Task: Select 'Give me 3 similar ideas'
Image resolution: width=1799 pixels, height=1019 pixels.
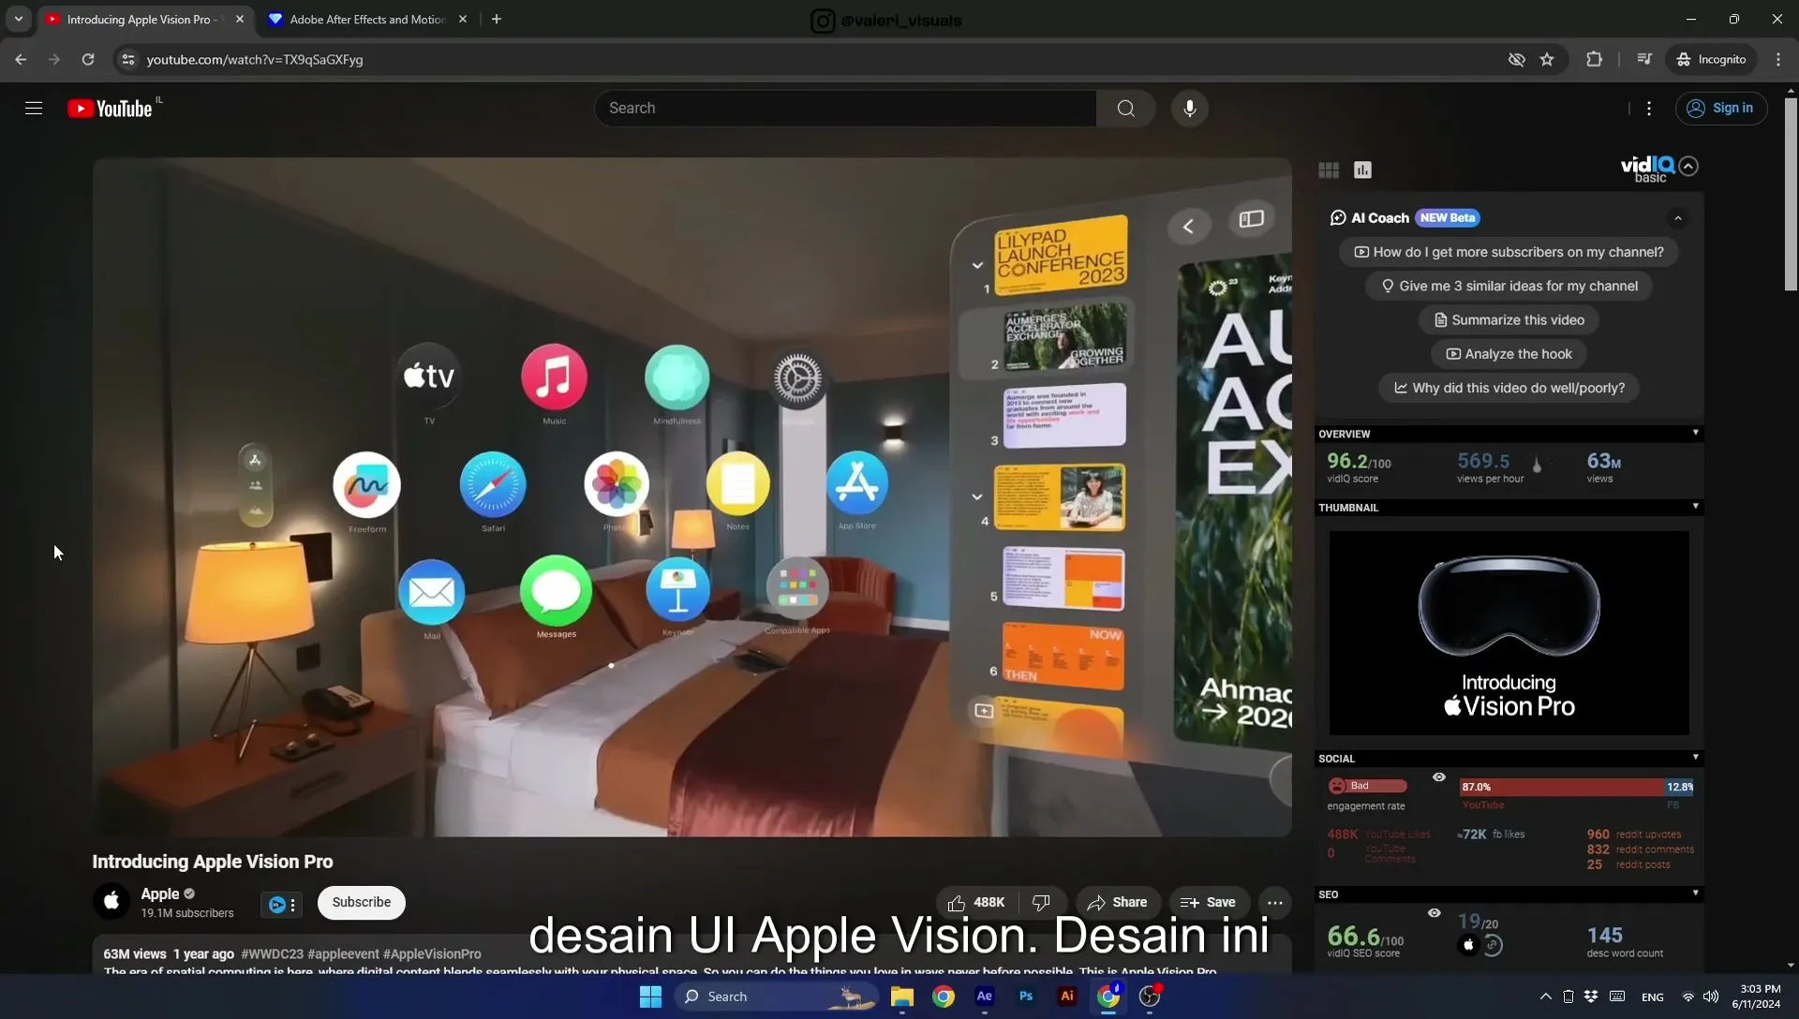Action: [1509, 286]
